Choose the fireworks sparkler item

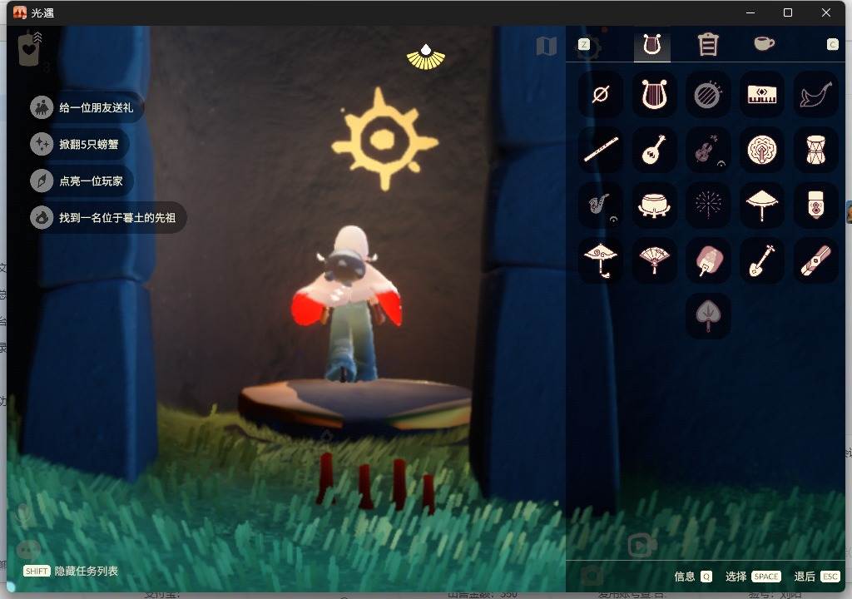[x=708, y=205]
